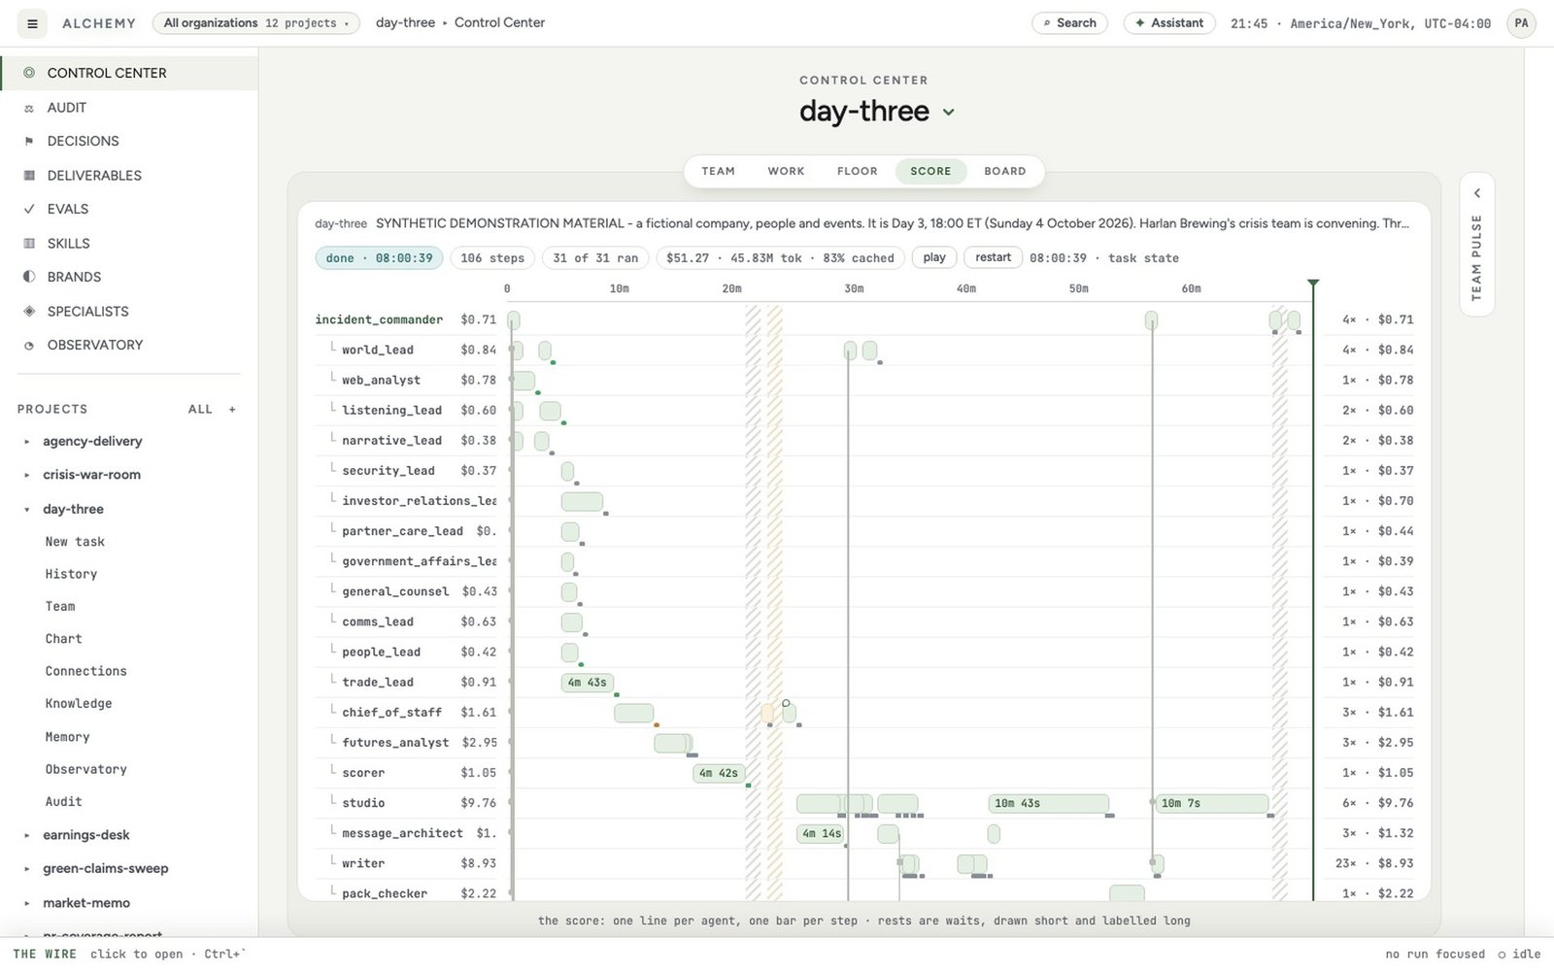Open Observatory under day-three tree
Image resolution: width=1554 pixels, height=971 pixels.
[85, 770]
